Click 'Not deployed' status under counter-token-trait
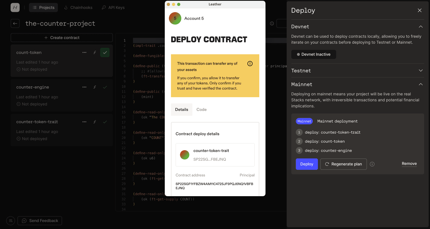 click(32, 139)
